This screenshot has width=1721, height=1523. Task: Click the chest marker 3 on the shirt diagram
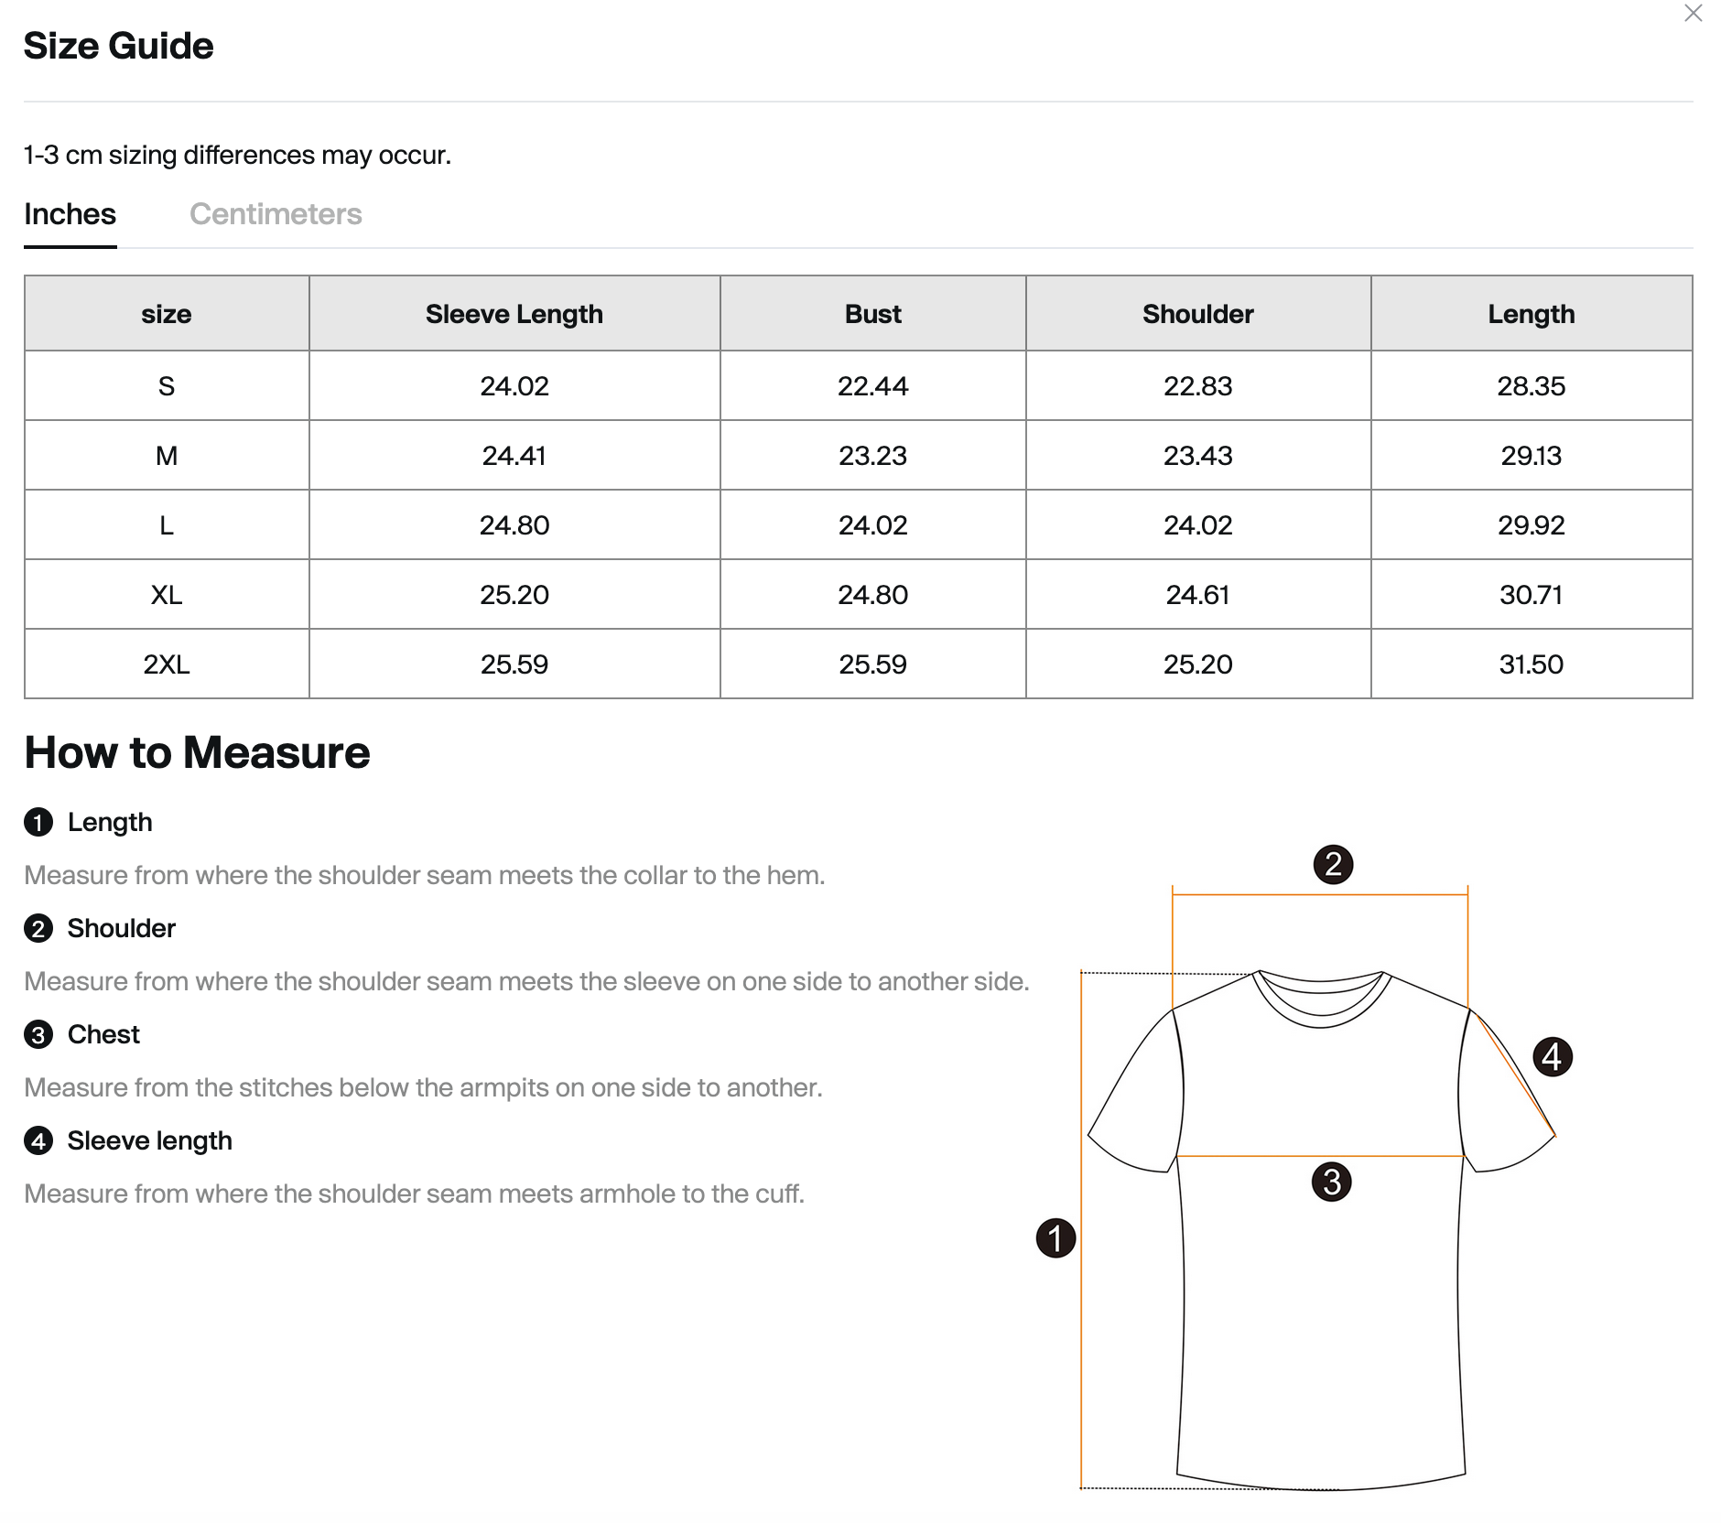tap(1331, 1182)
